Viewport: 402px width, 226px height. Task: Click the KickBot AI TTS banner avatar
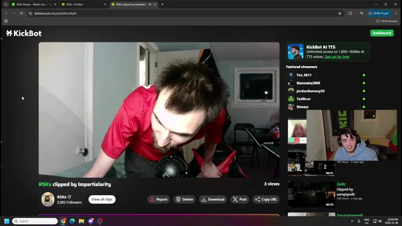coord(296,52)
